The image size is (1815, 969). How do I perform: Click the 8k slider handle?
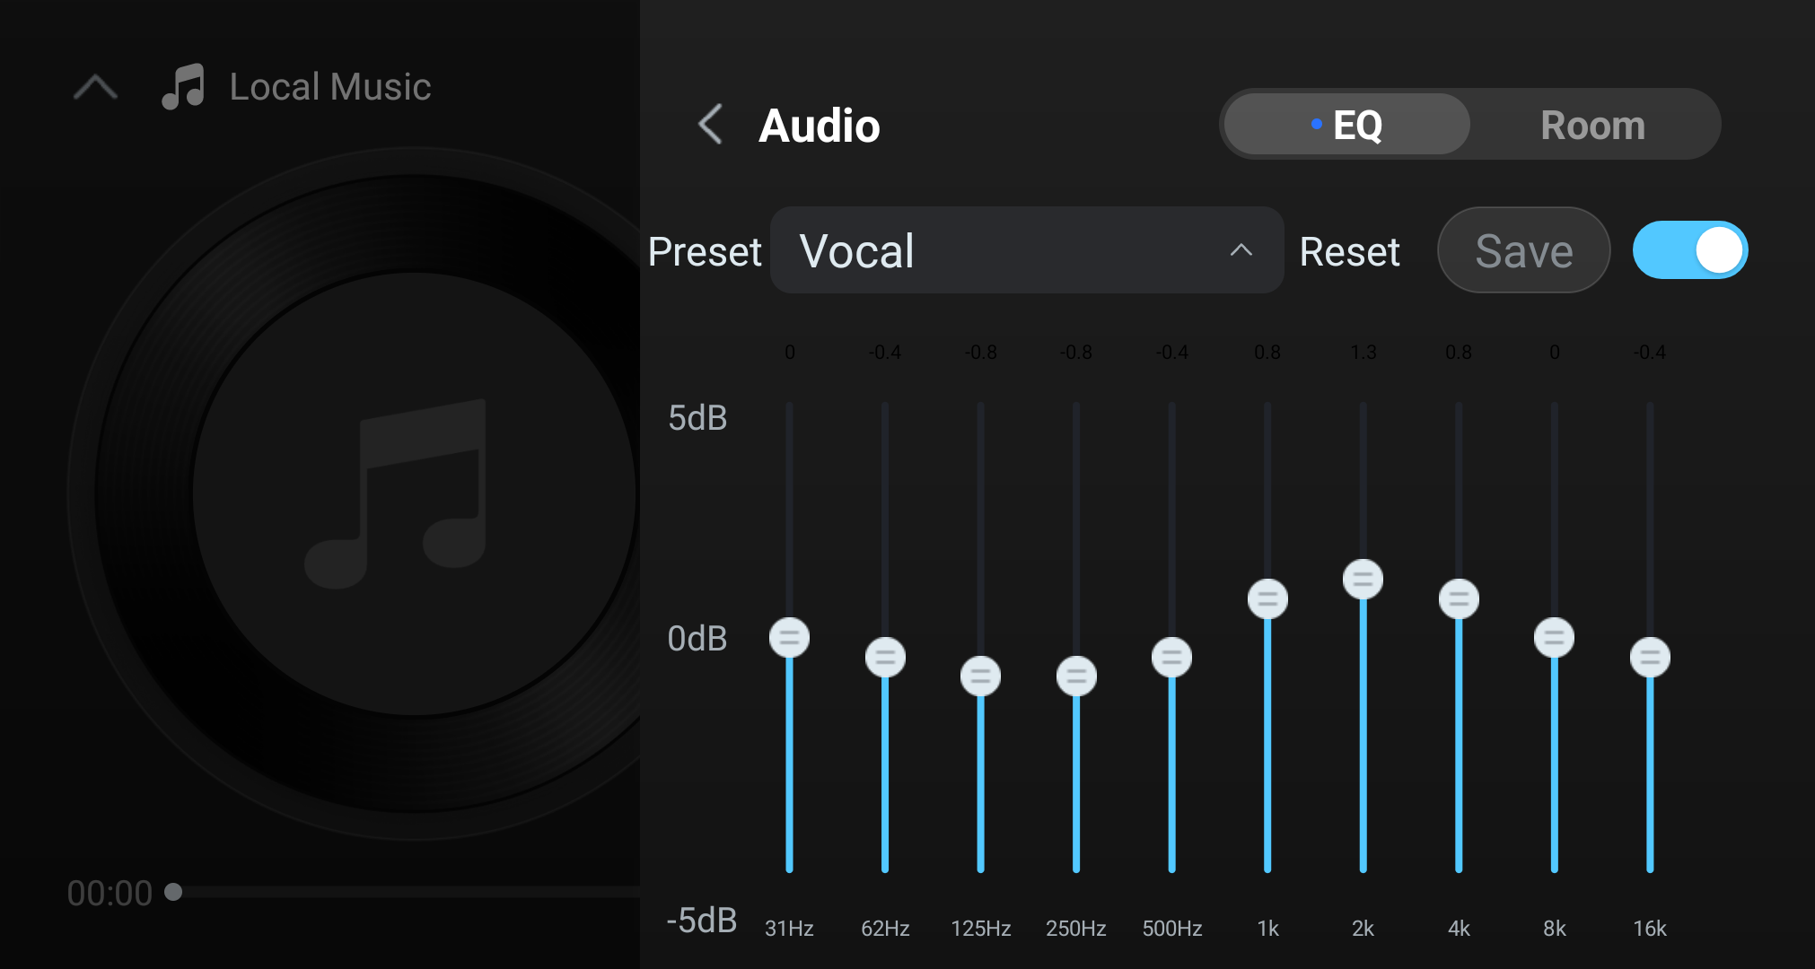click(x=1554, y=638)
